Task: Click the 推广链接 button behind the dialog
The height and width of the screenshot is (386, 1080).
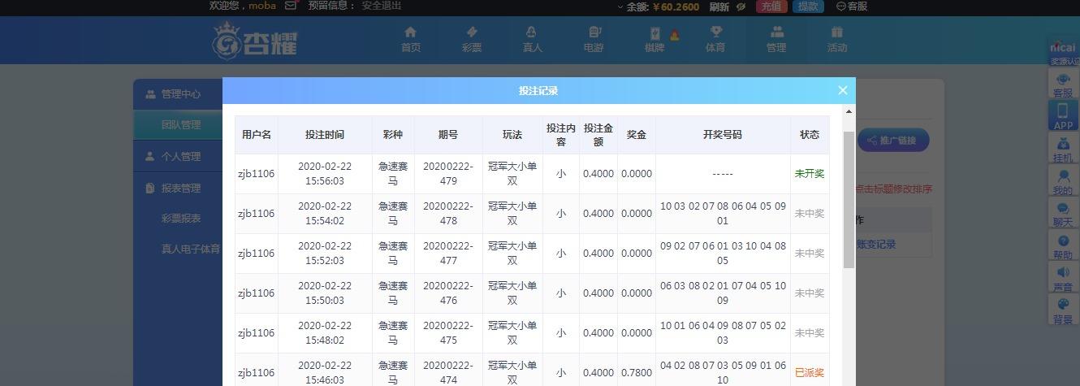Action: [x=893, y=141]
